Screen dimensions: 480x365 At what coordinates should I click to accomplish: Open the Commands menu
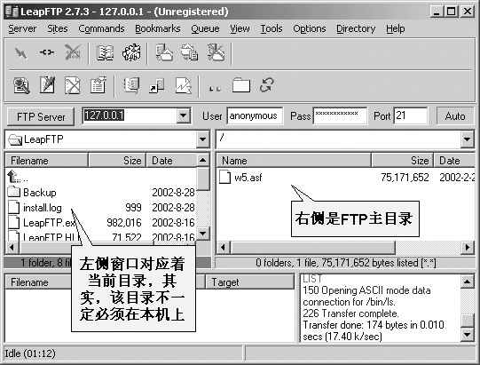click(101, 28)
